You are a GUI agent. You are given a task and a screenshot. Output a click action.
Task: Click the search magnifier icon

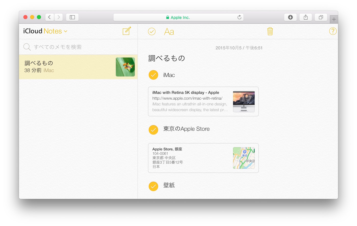(x=27, y=47)
